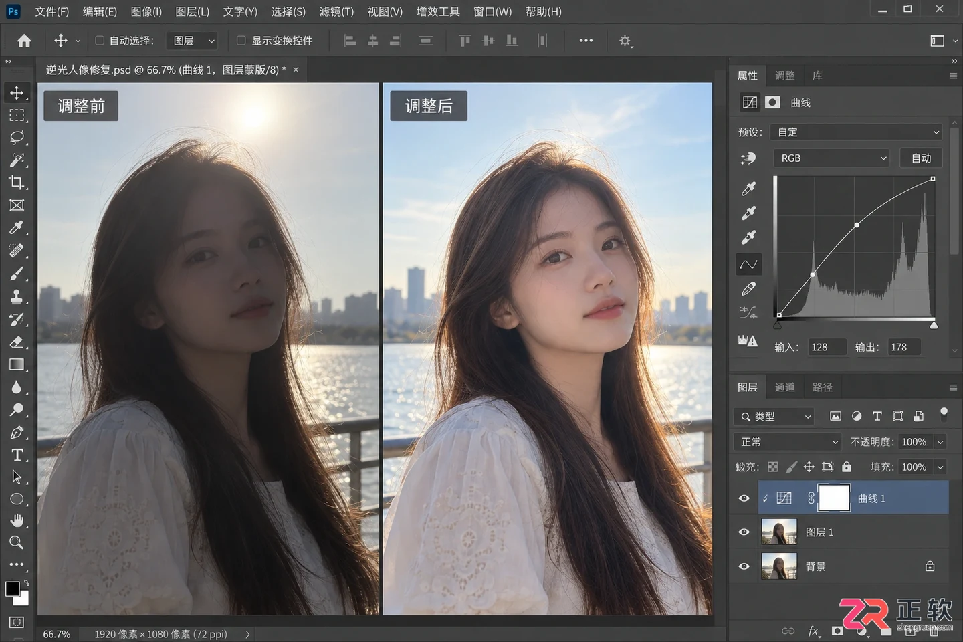This screenshot has width=963, height=642.
Task: Expand the 不透明度 opacity dropdown arrow
Action: (940, 442)
